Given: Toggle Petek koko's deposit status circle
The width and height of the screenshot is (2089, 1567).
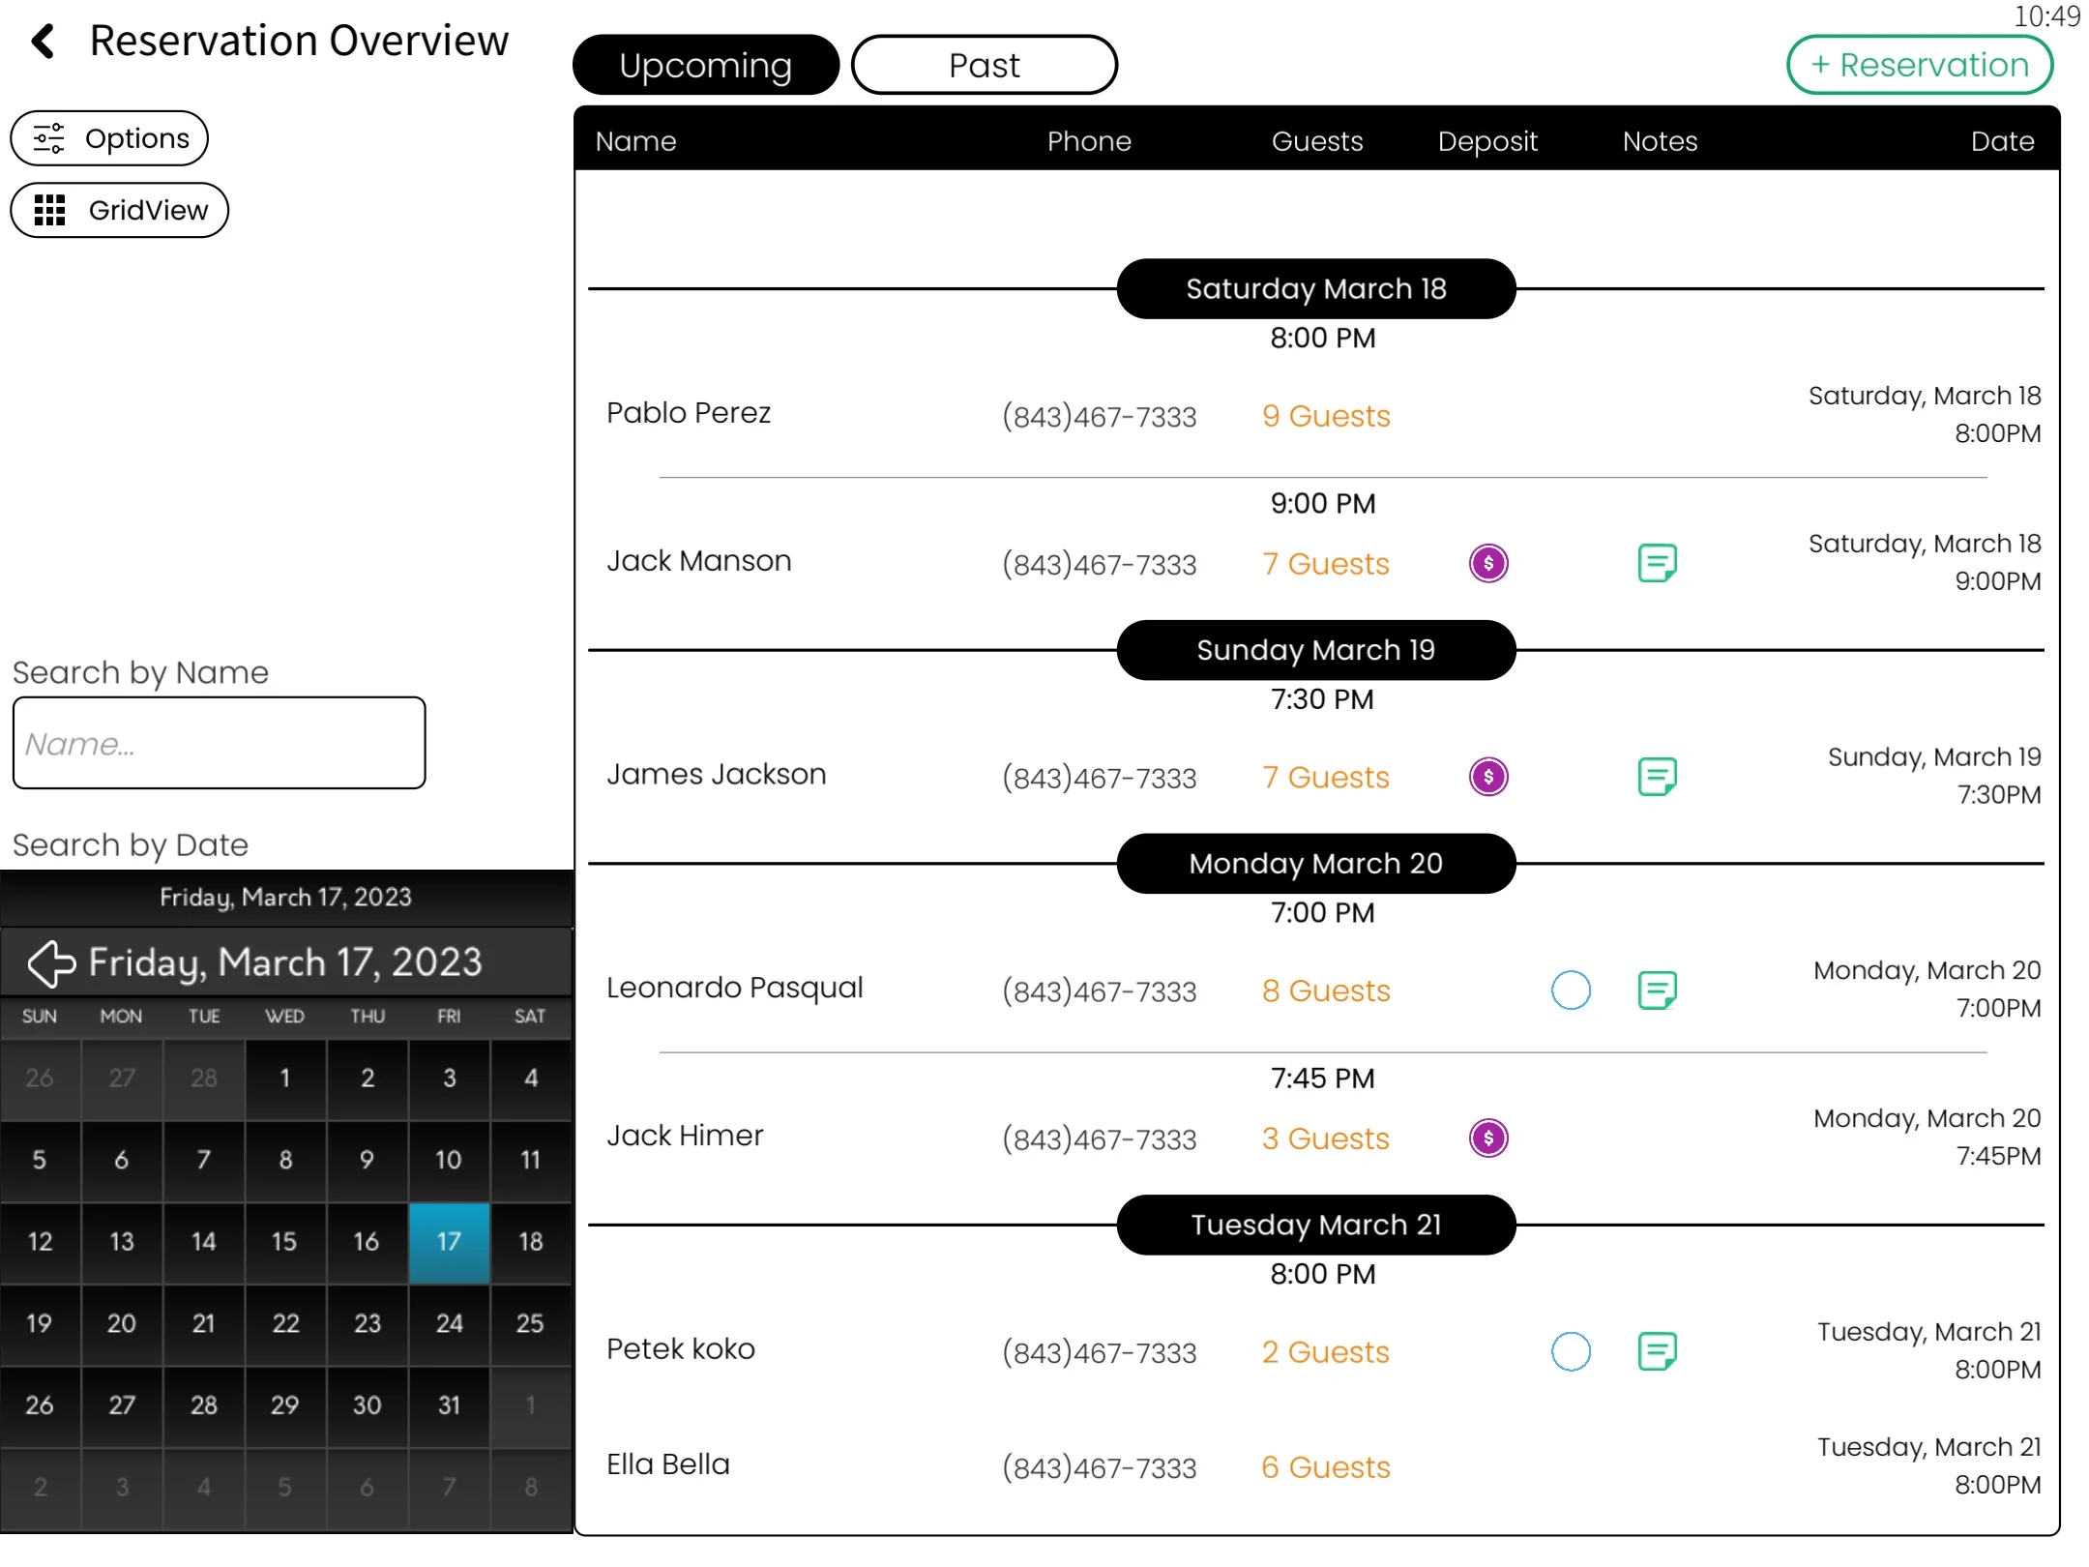Looking at the screenshot, I should coord(1569,1351).
